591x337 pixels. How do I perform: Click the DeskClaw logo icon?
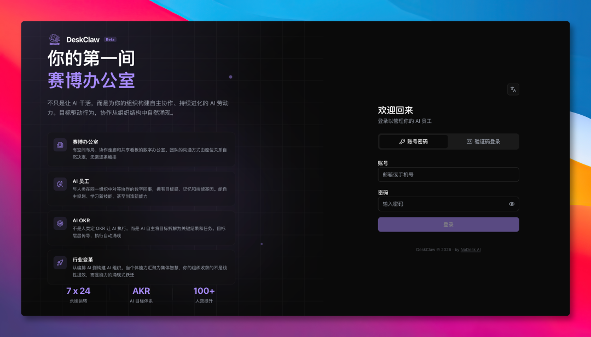(x=54, y=39)
